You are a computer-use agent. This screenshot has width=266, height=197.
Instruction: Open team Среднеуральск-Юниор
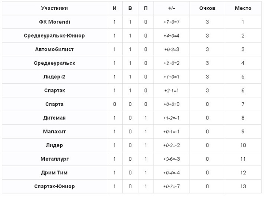point(54,36)
